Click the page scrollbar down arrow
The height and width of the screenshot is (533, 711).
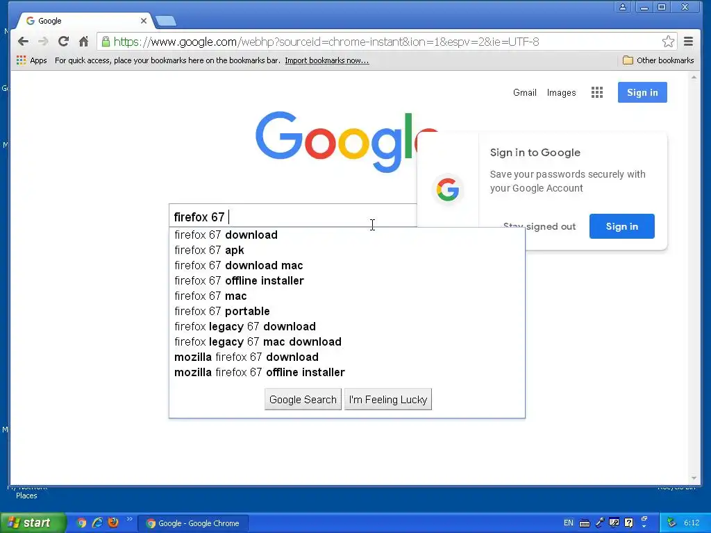tap(694, 478)
